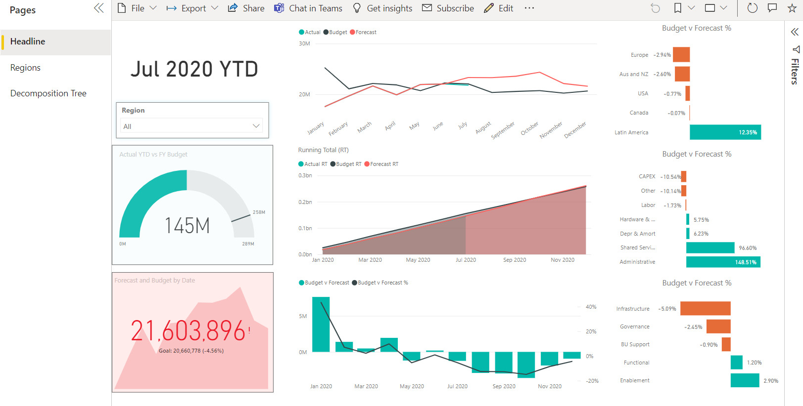The image size is (803, 406).
Task: Click Chat in Teams
Action: point(308,8)
